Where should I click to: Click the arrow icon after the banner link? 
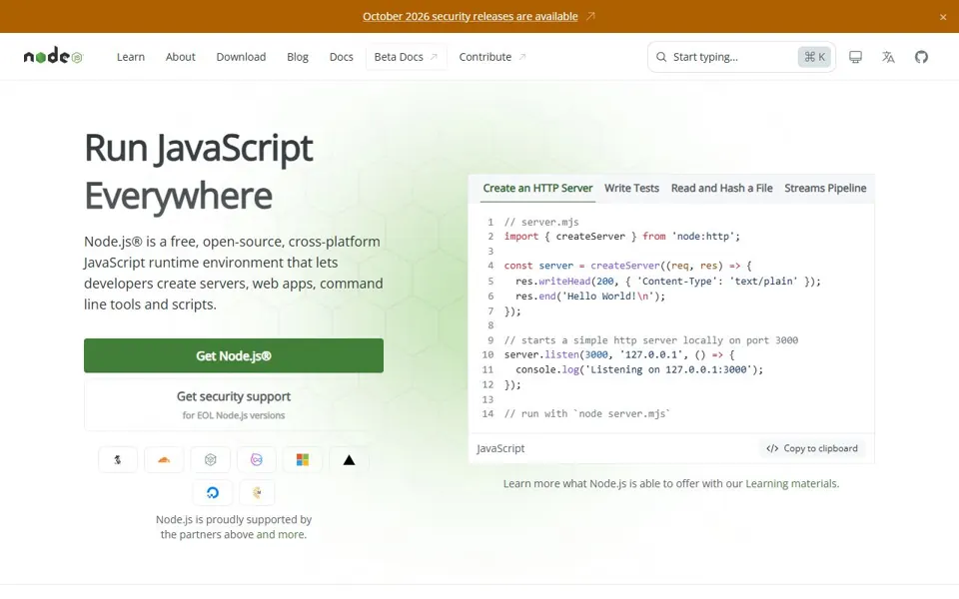click(590, 16)
